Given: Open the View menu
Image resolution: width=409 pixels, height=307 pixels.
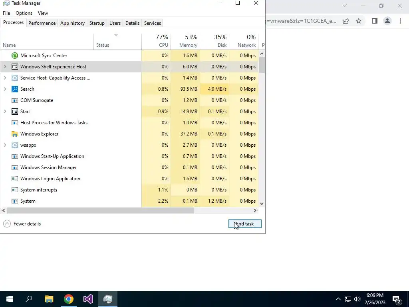Looking at the screenshot, I should click(43, 13).
